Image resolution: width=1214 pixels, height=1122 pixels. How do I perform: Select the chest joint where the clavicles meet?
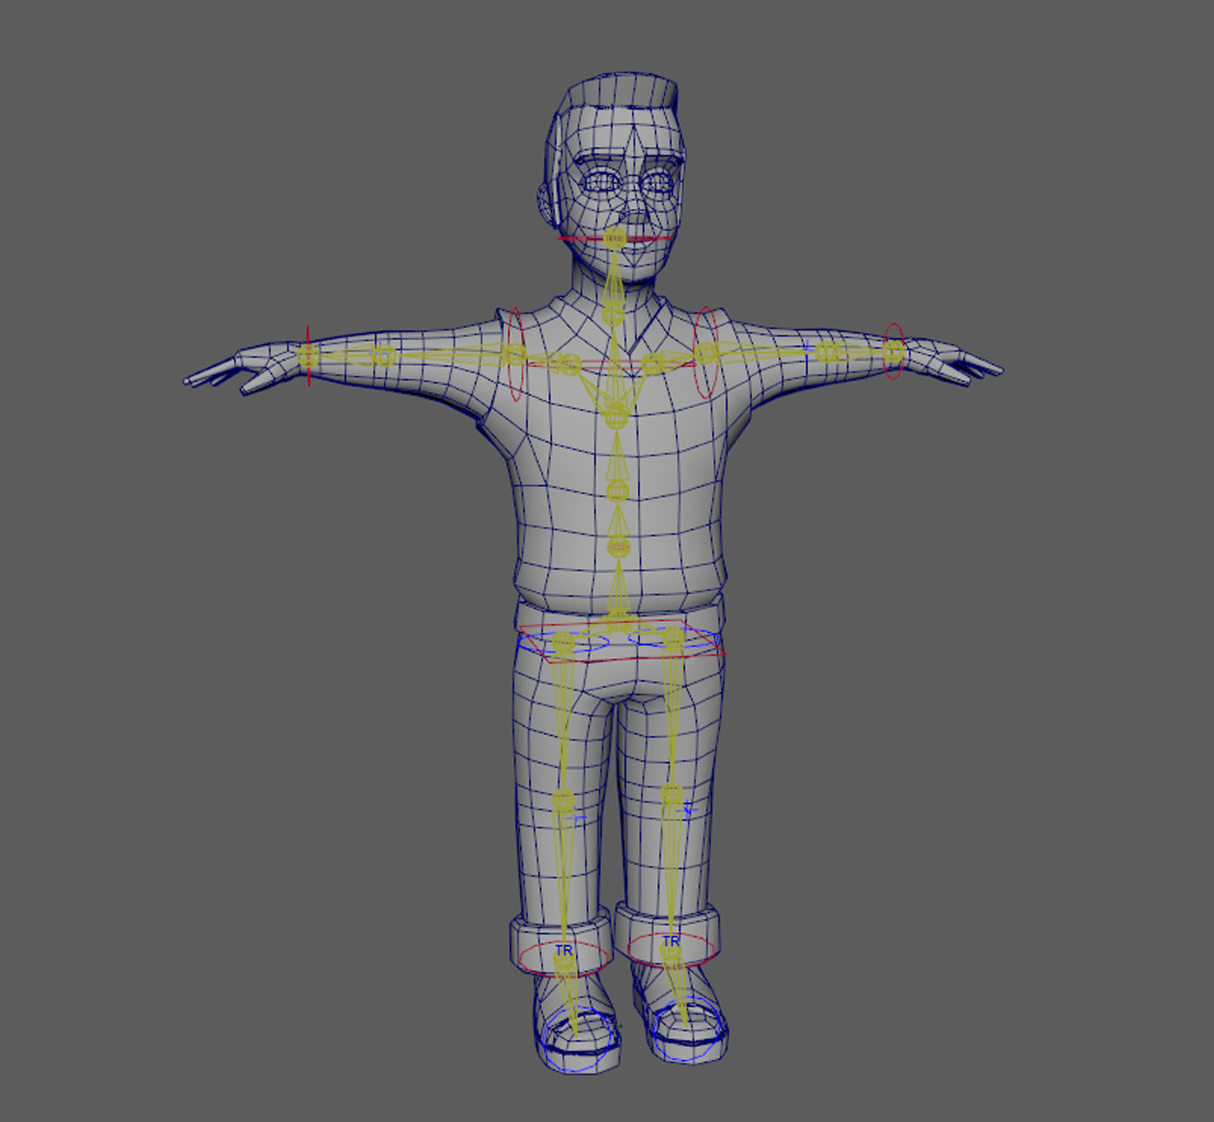(615, 418)
